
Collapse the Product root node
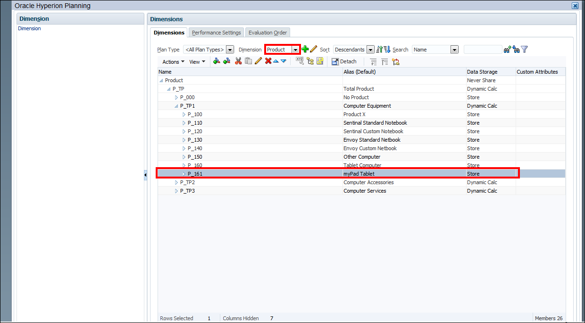(161, 81)
